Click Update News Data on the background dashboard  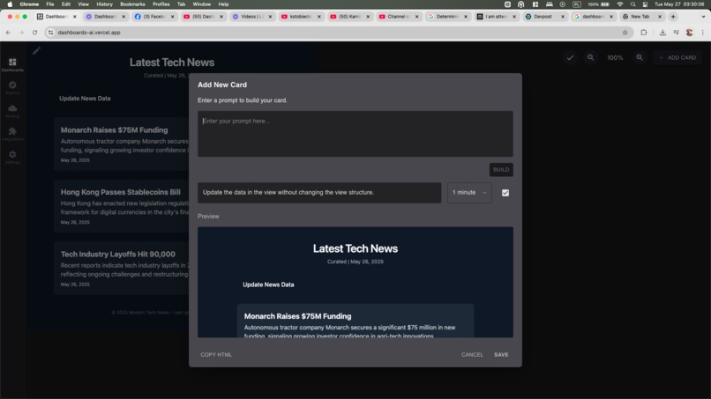85,99
